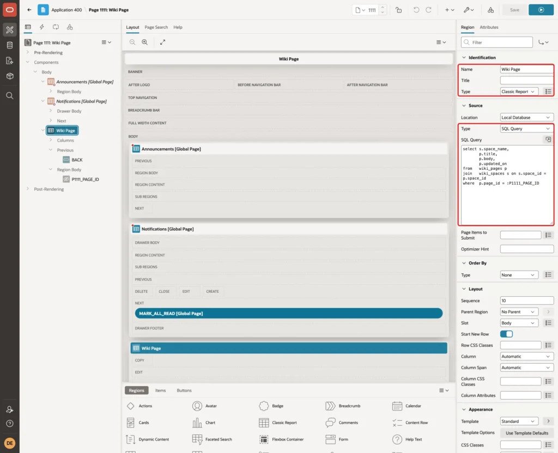Viewport: 558px width, 453px height.
Task: Click the page lock icon in toolbar
Action: pyautogui.click(x=398, y=10)
